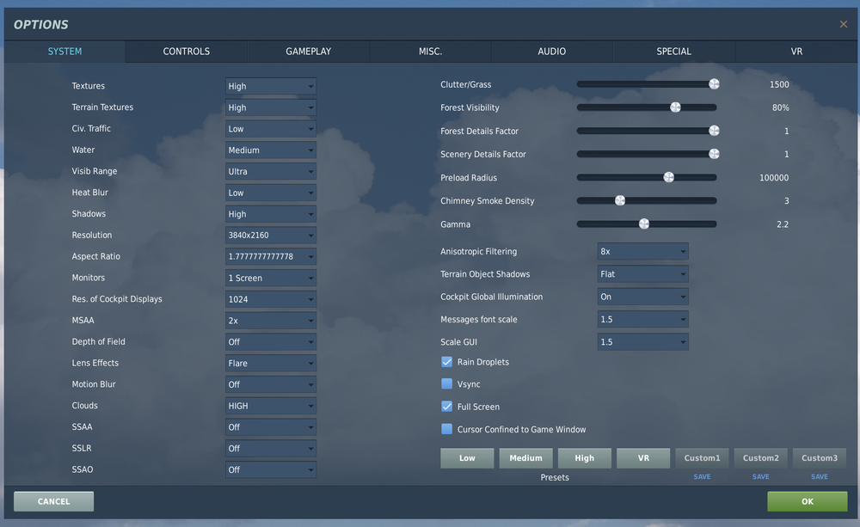The height and width of the screenshot is (527, 860).
Task: Open the Scale GUI dropdown
Action: (x=642, y=341)
